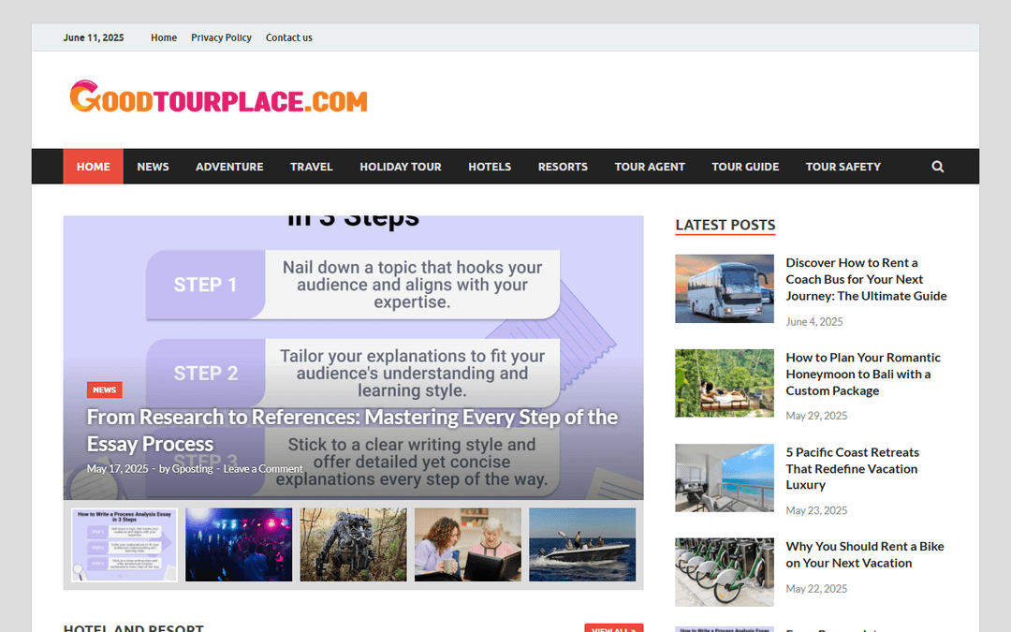Click the May 23, 2025 post date

coord(816,510)
